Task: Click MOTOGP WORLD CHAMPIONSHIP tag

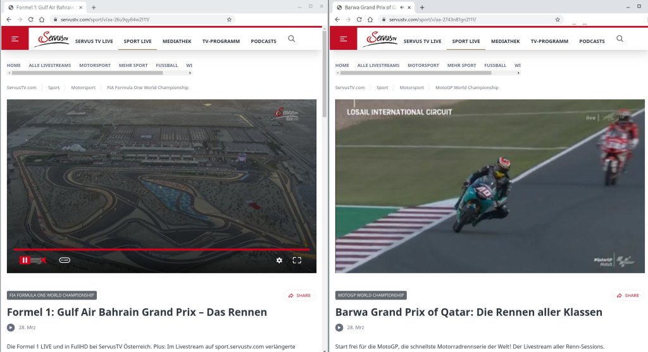Action: [x=371, y=295]
